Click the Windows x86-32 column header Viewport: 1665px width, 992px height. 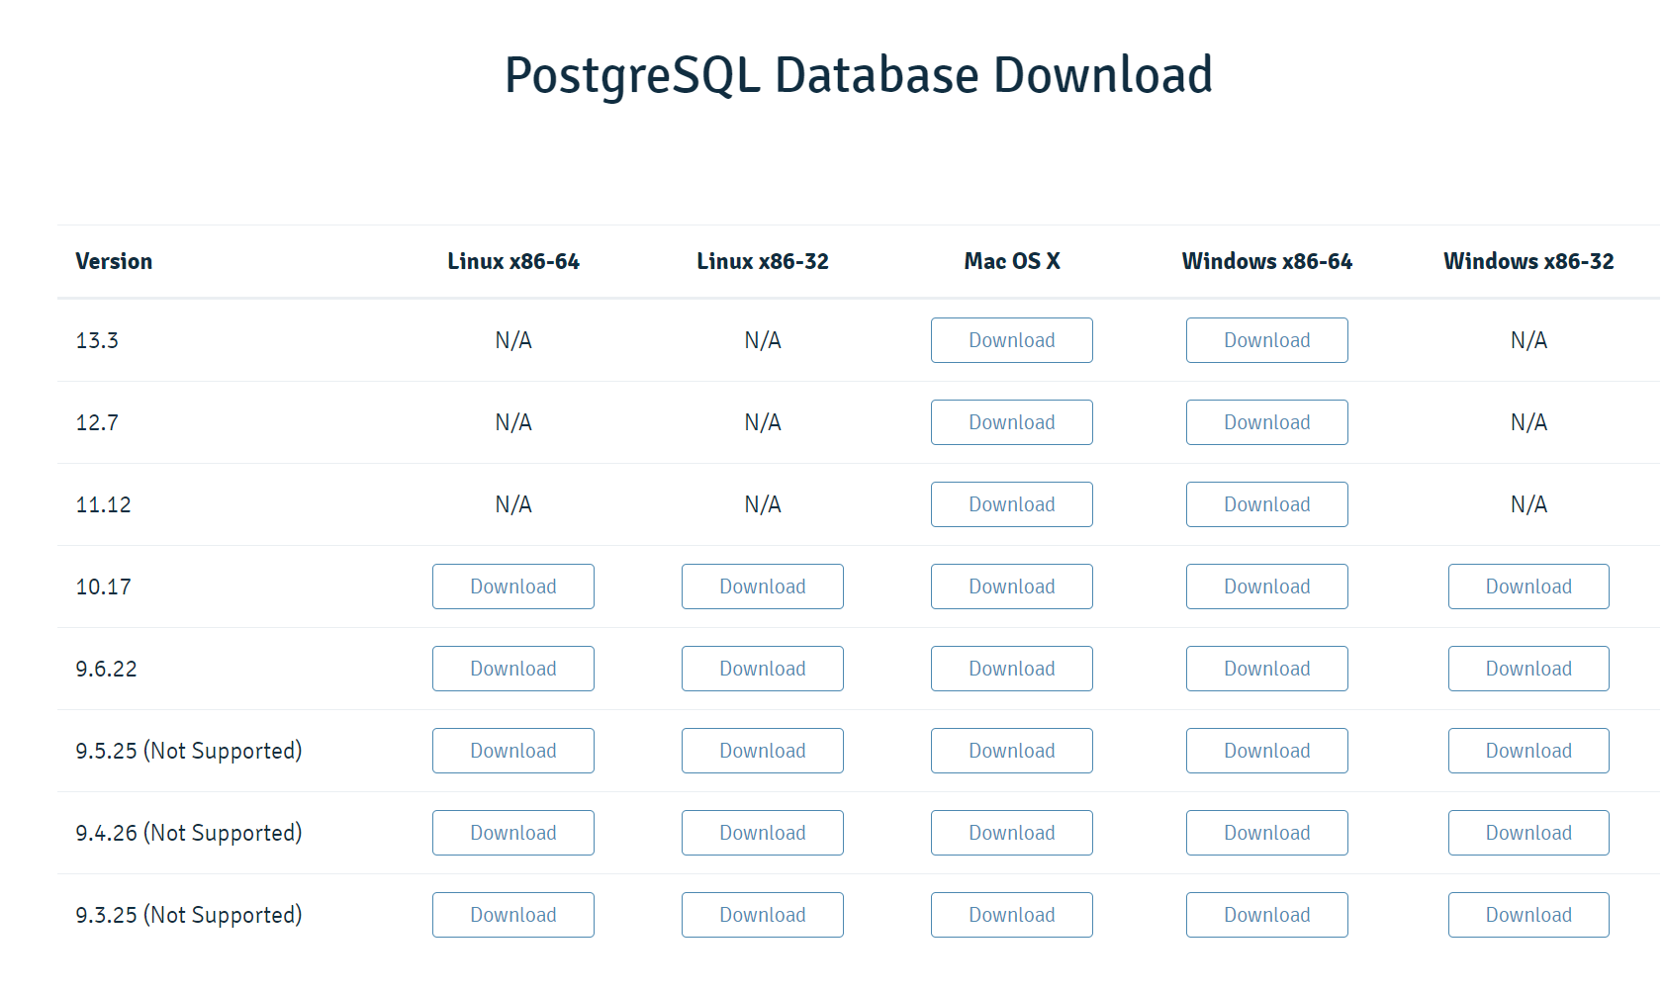tap(1528, 261)
